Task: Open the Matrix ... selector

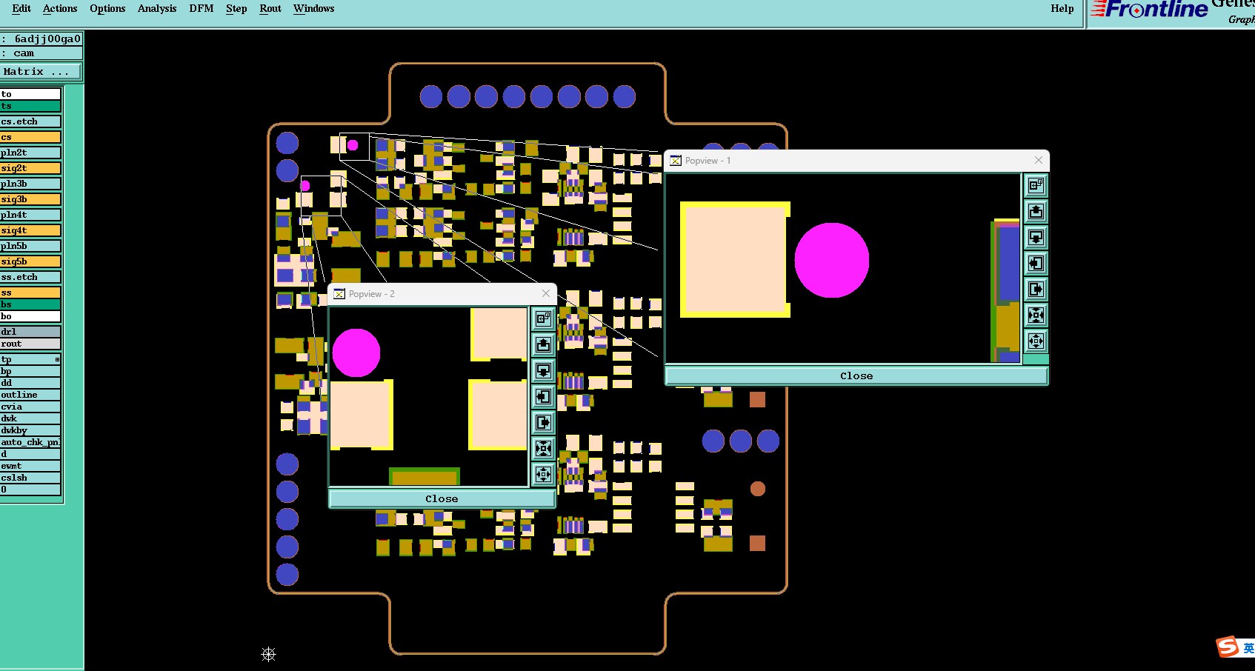Action: pyautogui.click(x=41, y=72)
